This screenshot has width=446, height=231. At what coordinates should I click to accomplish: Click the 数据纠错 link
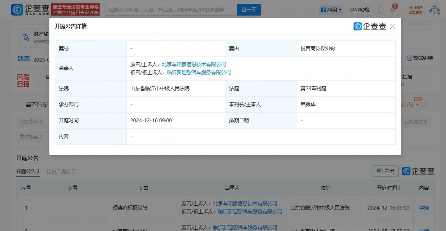click(x=419, y=58)
